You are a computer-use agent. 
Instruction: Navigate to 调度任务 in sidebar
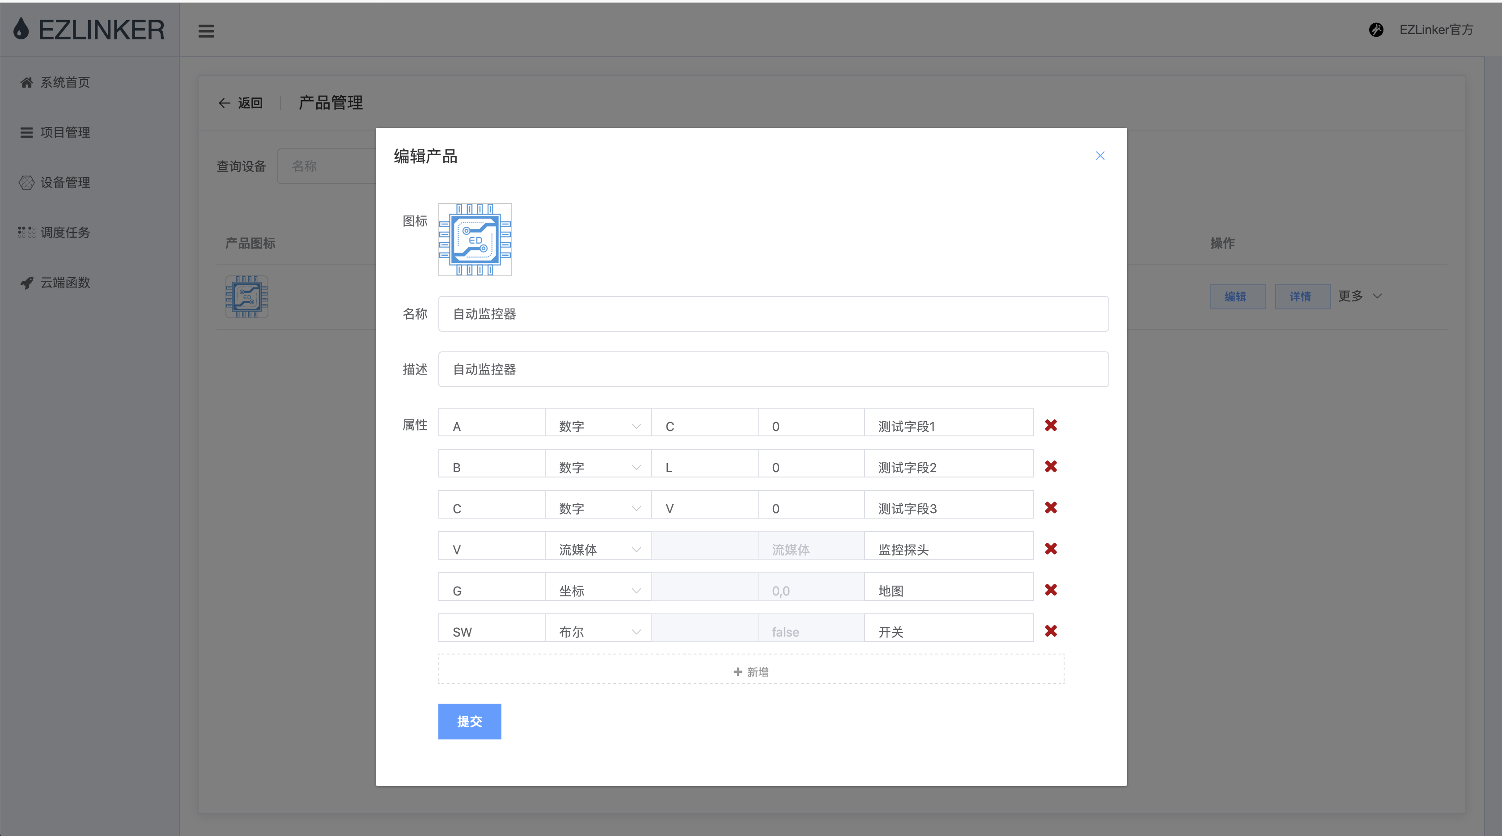[65, 232]
